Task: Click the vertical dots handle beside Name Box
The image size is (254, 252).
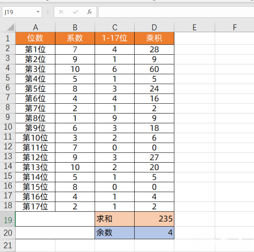Action: 48,12
